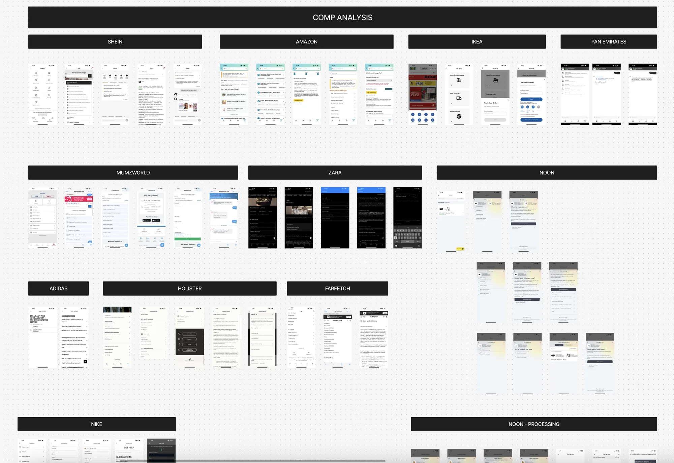The width and height of the screenshot is (674, 463).
Task: Select the FARFETCH section header
Action: click(x=337, y=289)
